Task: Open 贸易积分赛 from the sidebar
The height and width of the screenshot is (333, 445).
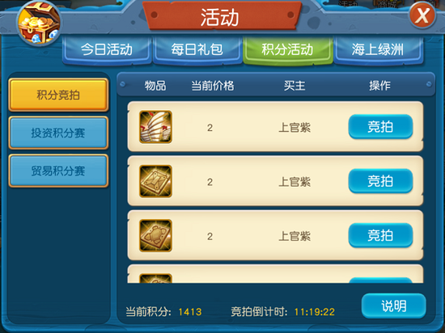Action: click(58, 171)
